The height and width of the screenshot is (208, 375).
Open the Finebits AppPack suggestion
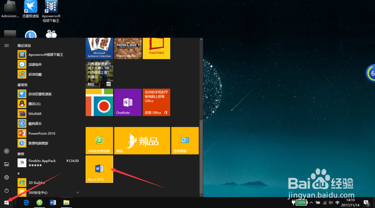tap(48, 163)
